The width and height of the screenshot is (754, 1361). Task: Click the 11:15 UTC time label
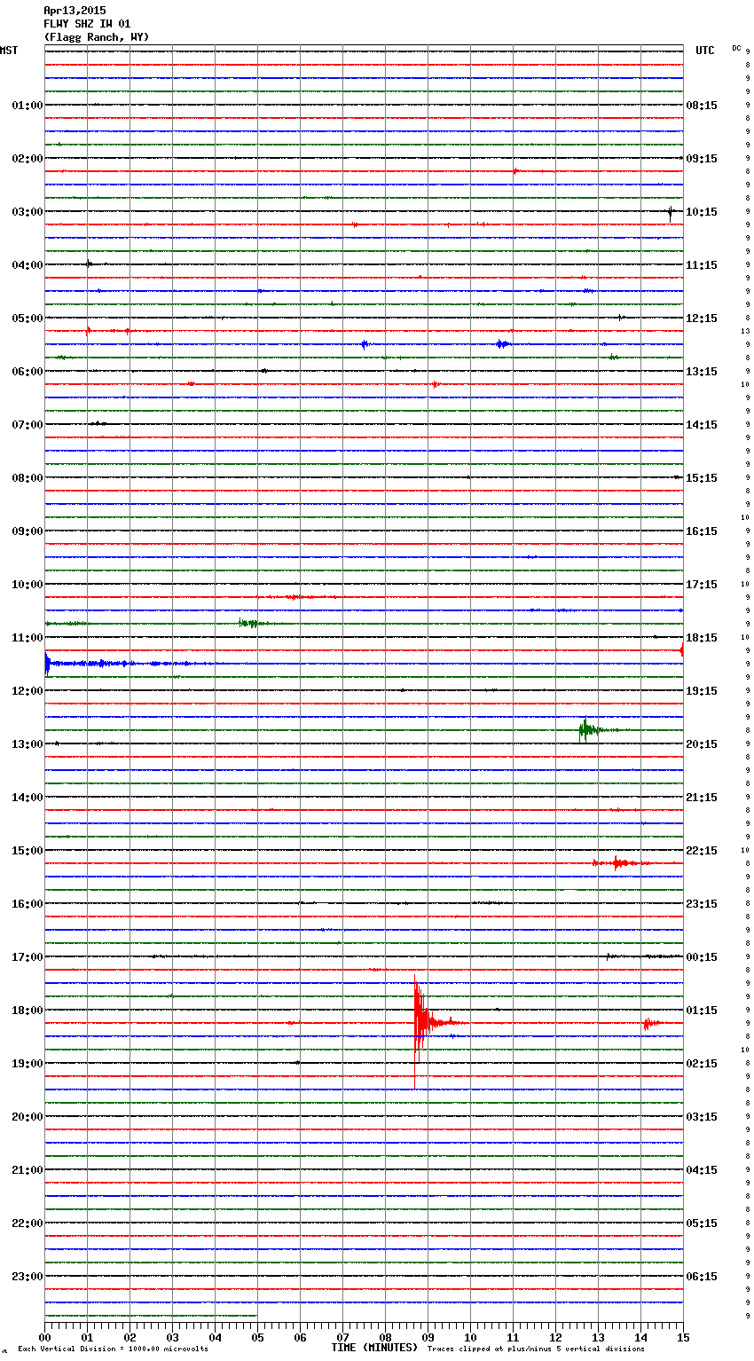(x=702, y=265)
